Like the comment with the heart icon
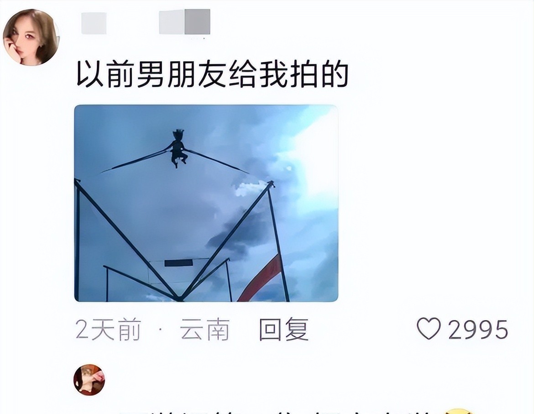The width and height of the screenshot is (534, 414). [x=429, y=329]
